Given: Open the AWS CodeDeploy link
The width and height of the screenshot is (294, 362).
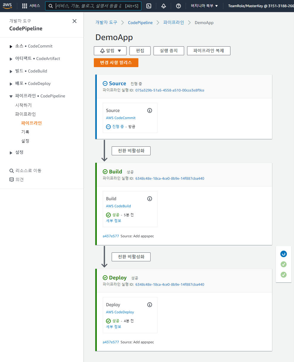Looking at the screenshot, I should (x=120, y=312).
